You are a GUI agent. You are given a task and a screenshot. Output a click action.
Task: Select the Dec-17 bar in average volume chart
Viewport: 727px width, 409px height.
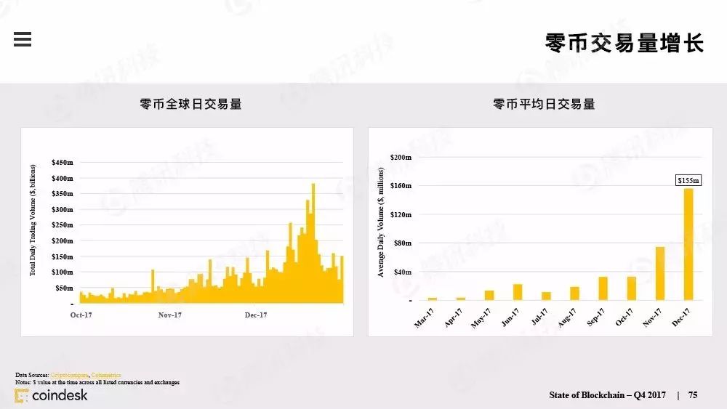click(x=688, y=245)
